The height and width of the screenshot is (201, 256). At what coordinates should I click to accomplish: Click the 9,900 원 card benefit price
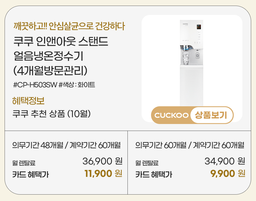point(227,174)
